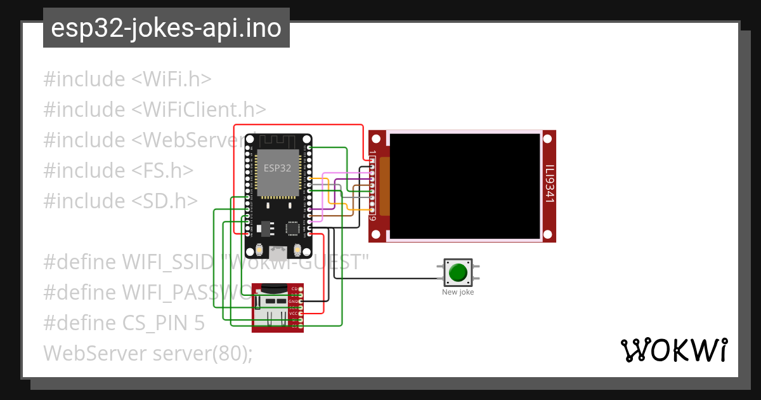
Task: Click the WebServer server(80); code line
Action: click(x=148, y=353)
